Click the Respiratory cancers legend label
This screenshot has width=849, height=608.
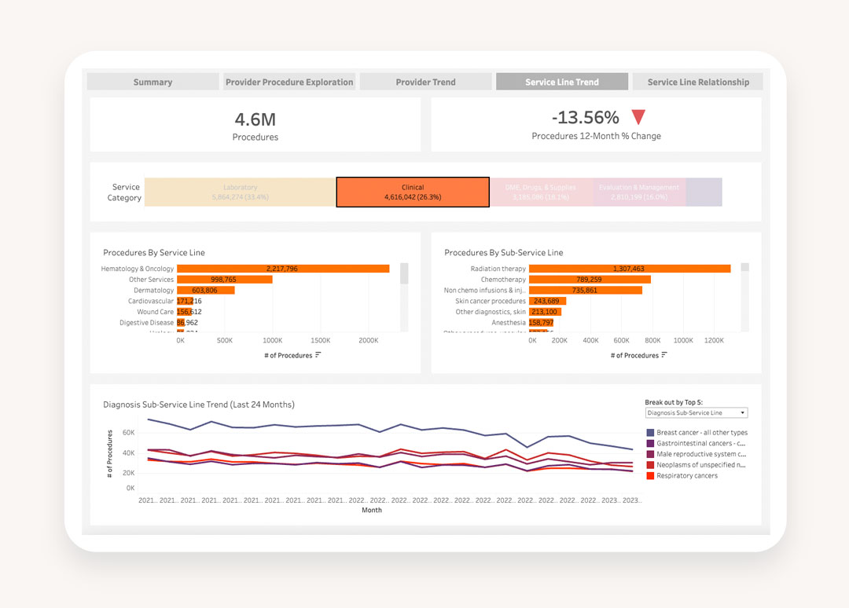687,476
